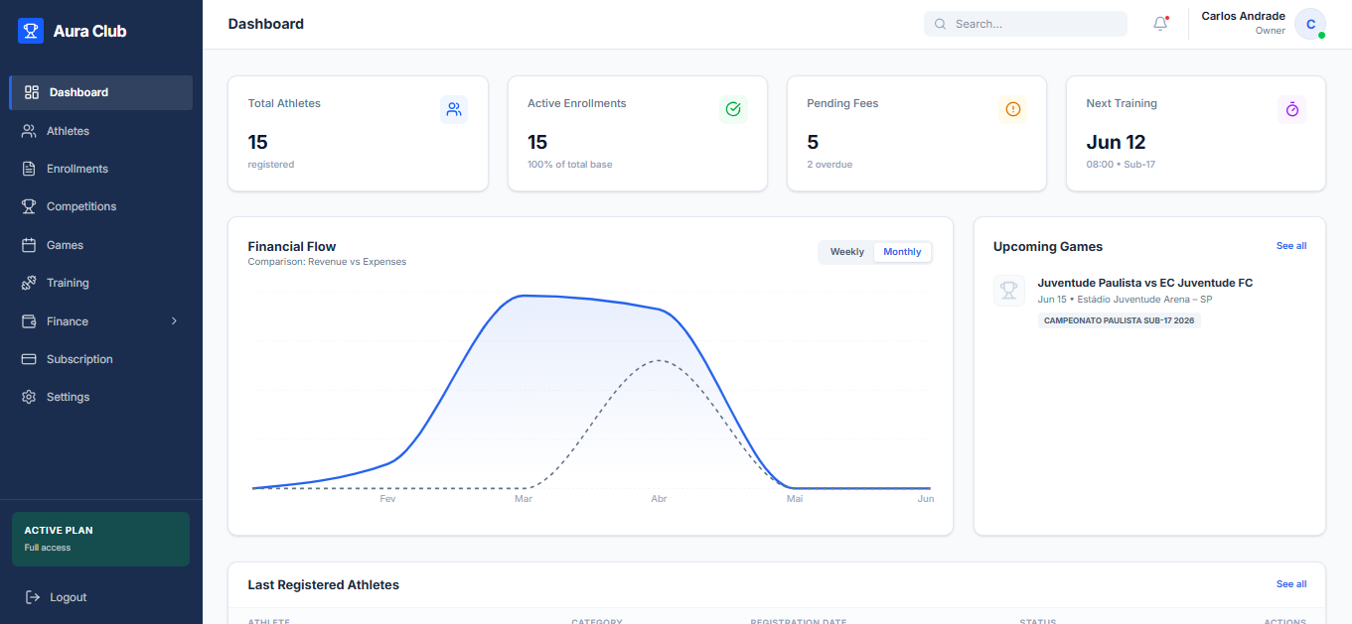Viewport: 1352px width, 624px height.
Task: Click the Campeonato Paulista Sub-17 2026 tag
Action: pos(1120,320)
